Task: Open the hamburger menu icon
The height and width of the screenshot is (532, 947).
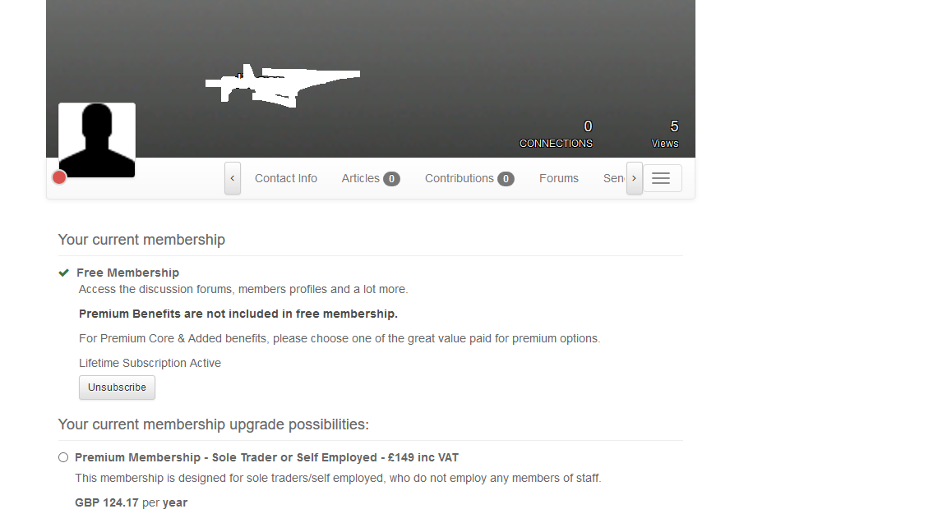Action: (662, 178)
